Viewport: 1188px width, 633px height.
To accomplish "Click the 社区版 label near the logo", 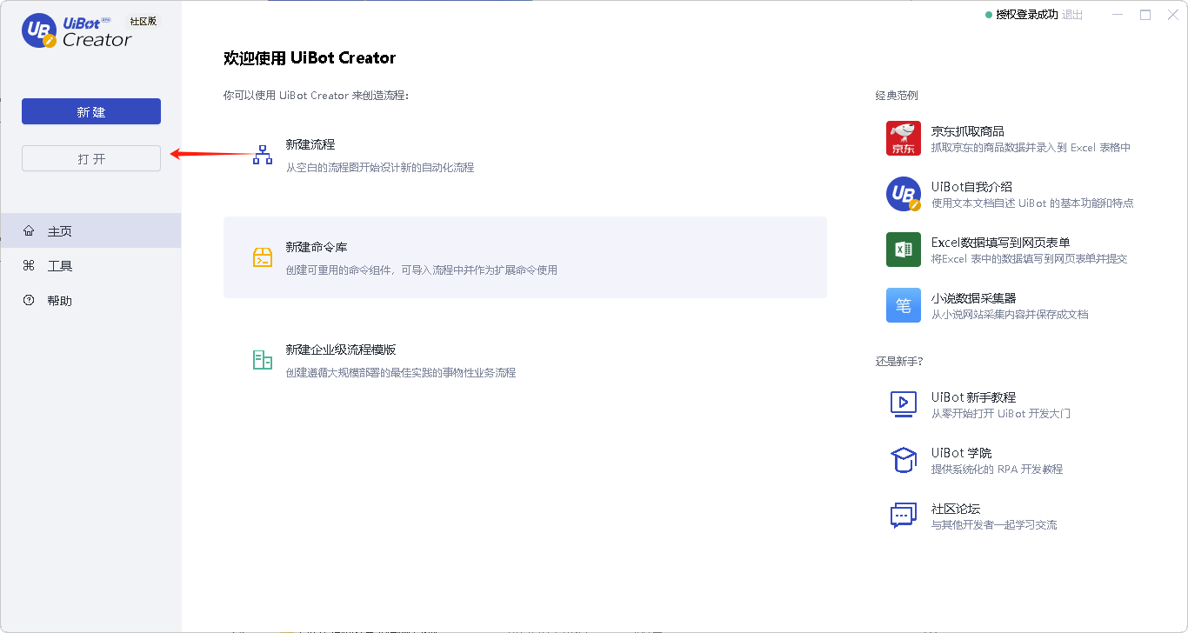I will (143, 20).
